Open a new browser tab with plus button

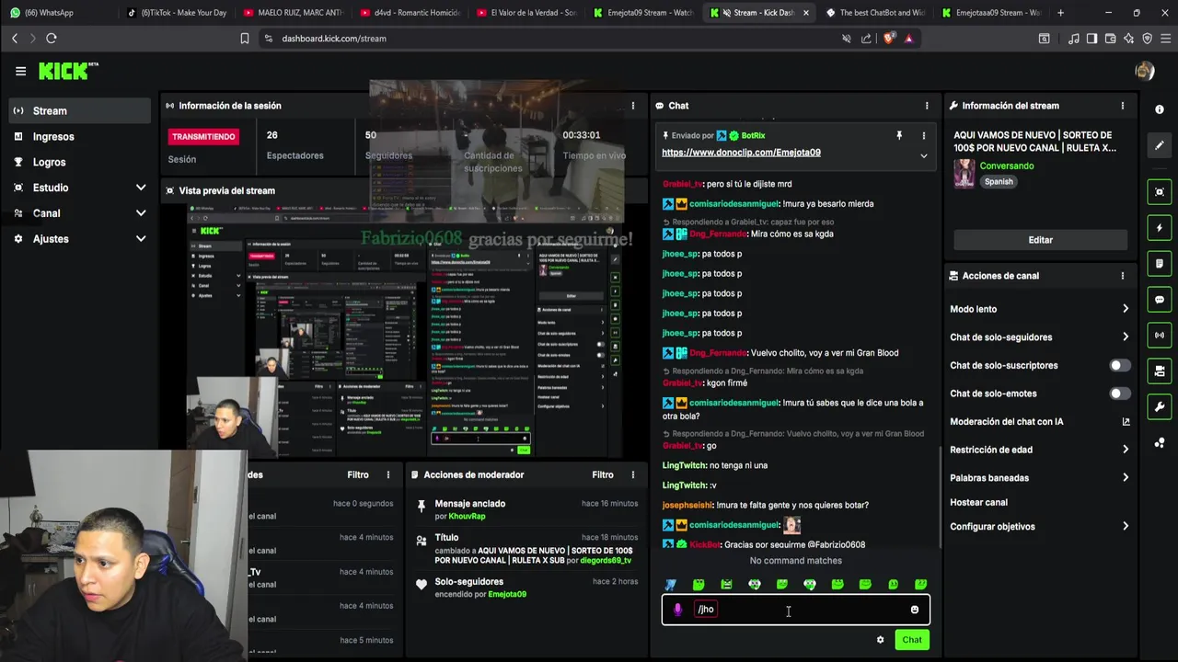coord(1060,13)
